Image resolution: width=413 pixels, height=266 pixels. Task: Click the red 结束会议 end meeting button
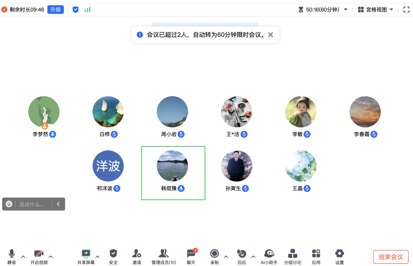(x=391, y=257)
